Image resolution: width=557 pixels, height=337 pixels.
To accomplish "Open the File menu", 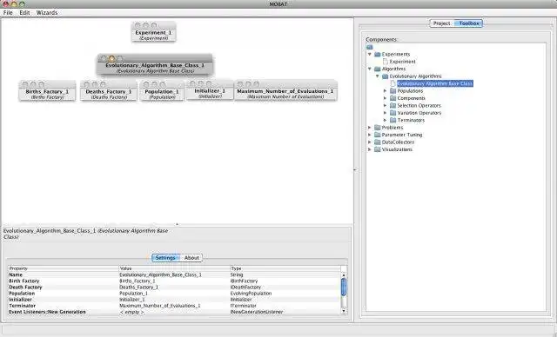I will pos(8,12).
